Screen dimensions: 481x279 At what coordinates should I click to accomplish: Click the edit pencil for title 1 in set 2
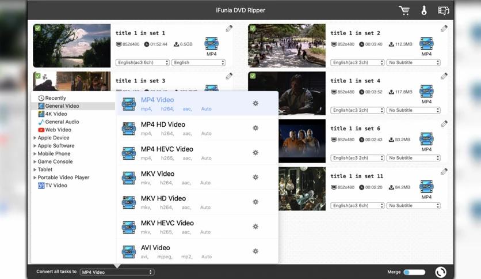point(444,28)
